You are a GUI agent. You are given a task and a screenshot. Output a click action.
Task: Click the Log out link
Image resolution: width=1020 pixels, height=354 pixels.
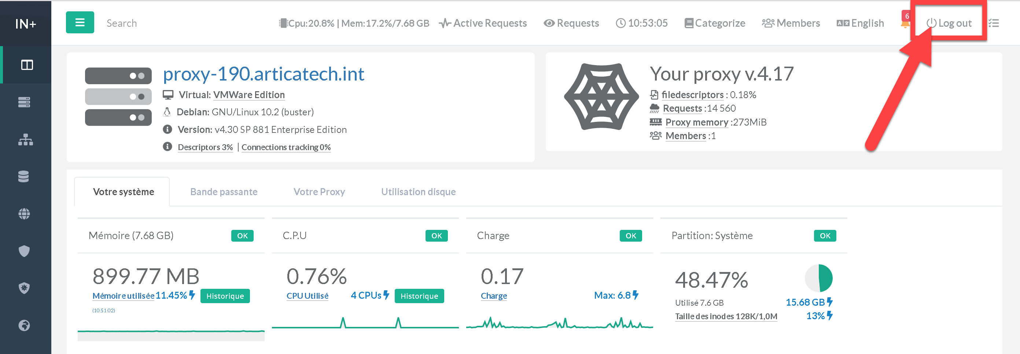(x=949, y=23)
